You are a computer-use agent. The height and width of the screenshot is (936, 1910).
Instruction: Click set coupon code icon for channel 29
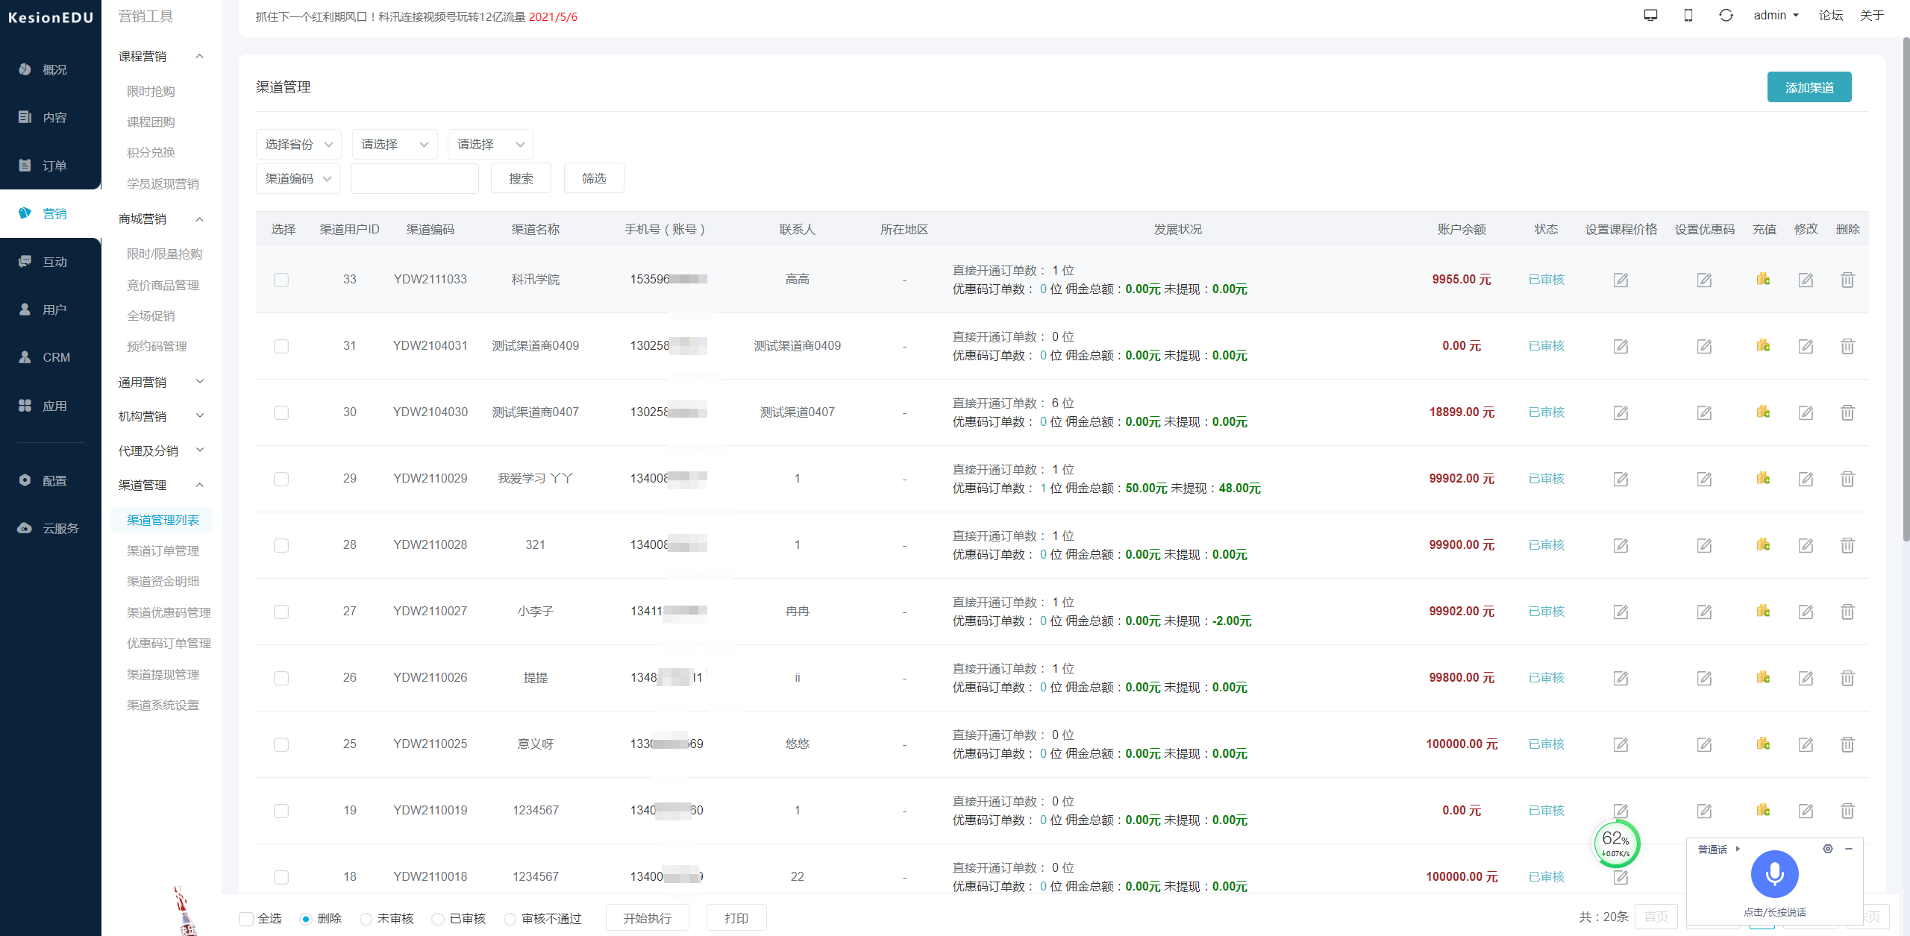[1704, 479]
